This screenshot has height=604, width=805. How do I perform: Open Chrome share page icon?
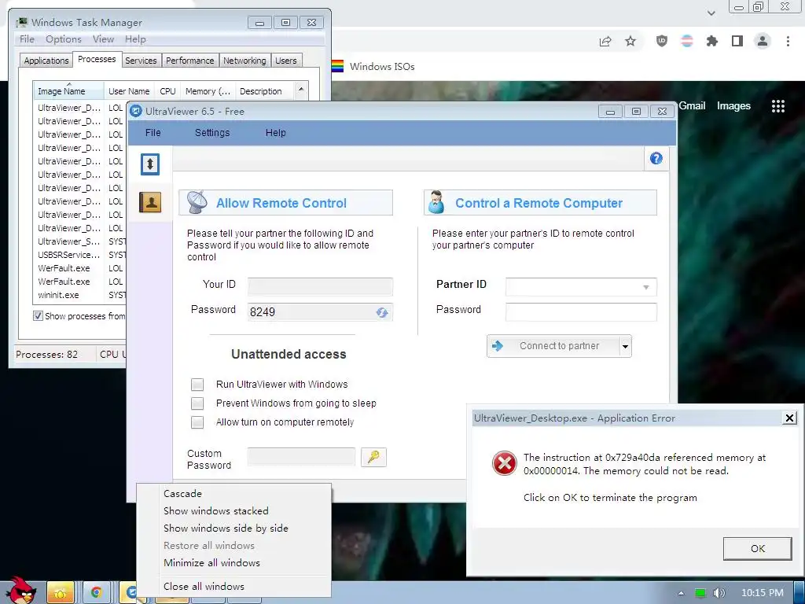(x=605, y=41)
